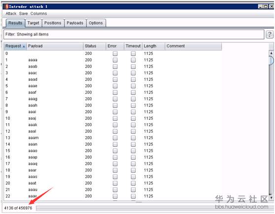This screenshot has height=214, width=275.
Task: Select payload aaah row
Action: pyautogui.click(x=112, y=106)
